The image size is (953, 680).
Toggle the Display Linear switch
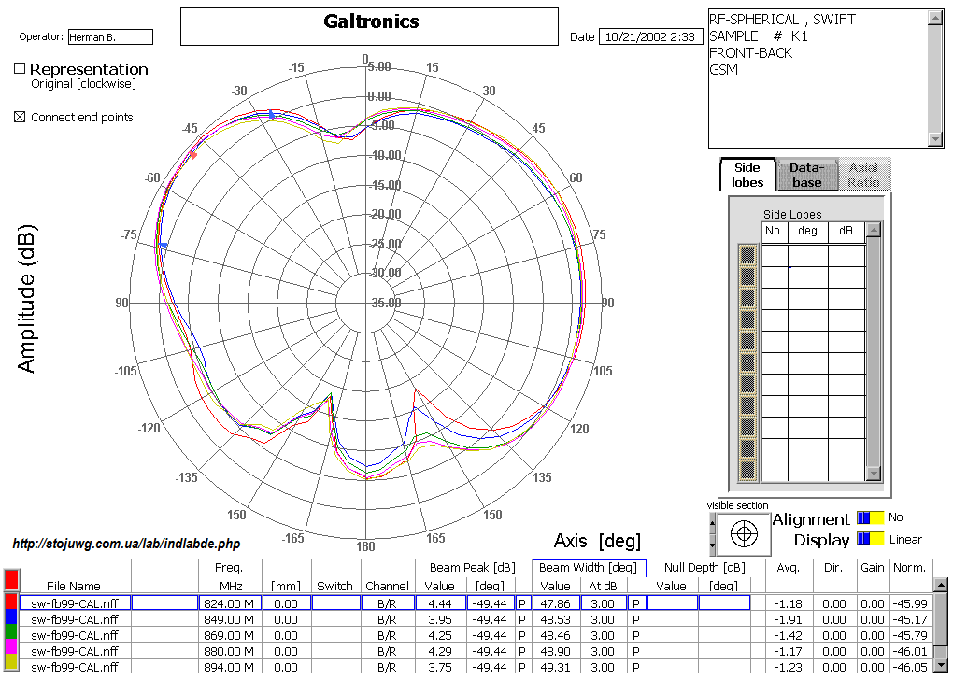click(x=871, y=539)
